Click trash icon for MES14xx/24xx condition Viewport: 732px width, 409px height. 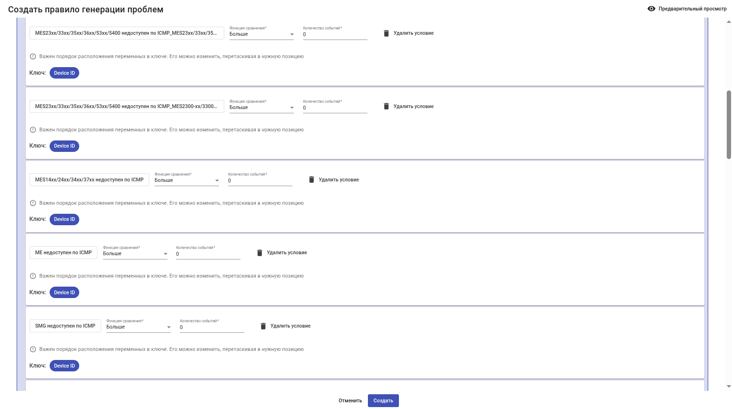tap(312, 180)
